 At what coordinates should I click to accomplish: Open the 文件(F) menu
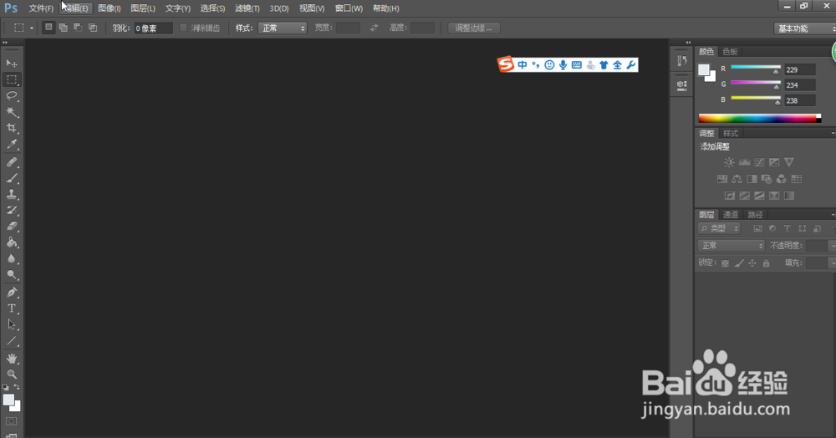tap(41, 8)
